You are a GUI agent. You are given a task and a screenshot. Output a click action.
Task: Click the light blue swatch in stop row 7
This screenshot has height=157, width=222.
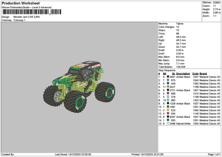(168, 97)
